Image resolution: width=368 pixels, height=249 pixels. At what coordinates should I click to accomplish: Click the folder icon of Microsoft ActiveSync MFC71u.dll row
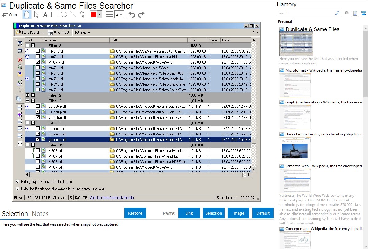coord(112,62)
